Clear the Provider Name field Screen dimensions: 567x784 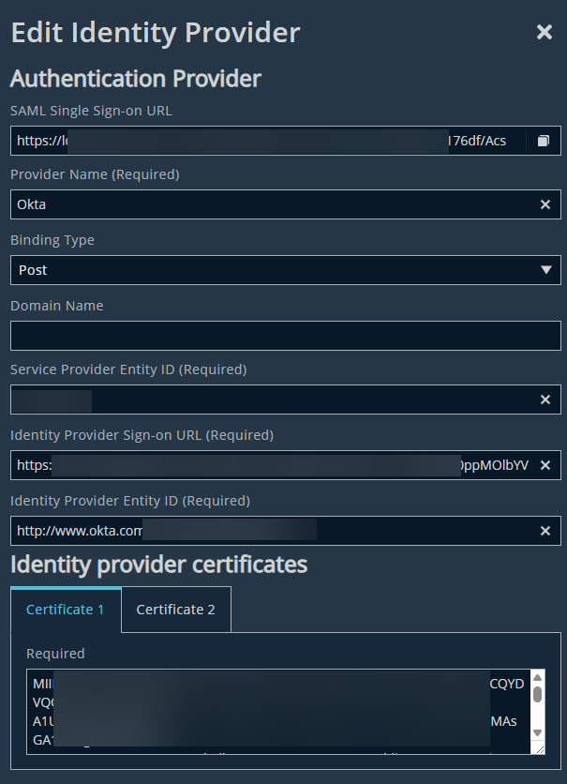click(x=545, y=204)
